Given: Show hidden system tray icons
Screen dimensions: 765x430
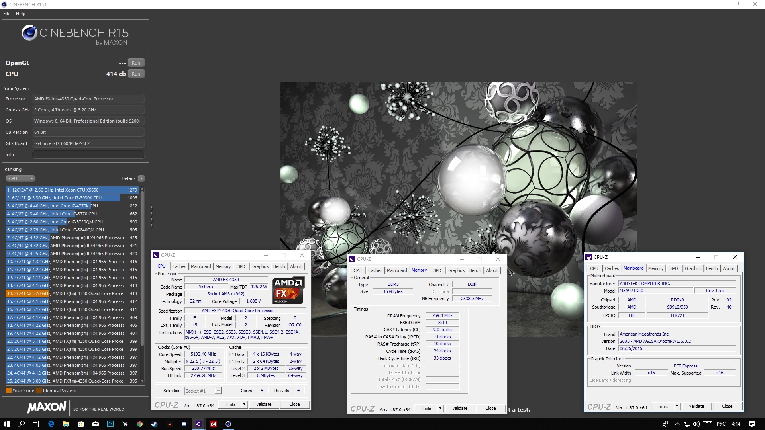Looking at the screenshot, I should point(677,424).
